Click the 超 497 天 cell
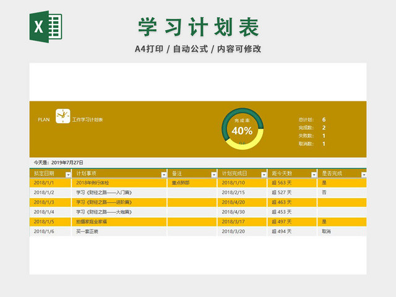The height and width of the screenshot is (297, 396). coord(292,222)
